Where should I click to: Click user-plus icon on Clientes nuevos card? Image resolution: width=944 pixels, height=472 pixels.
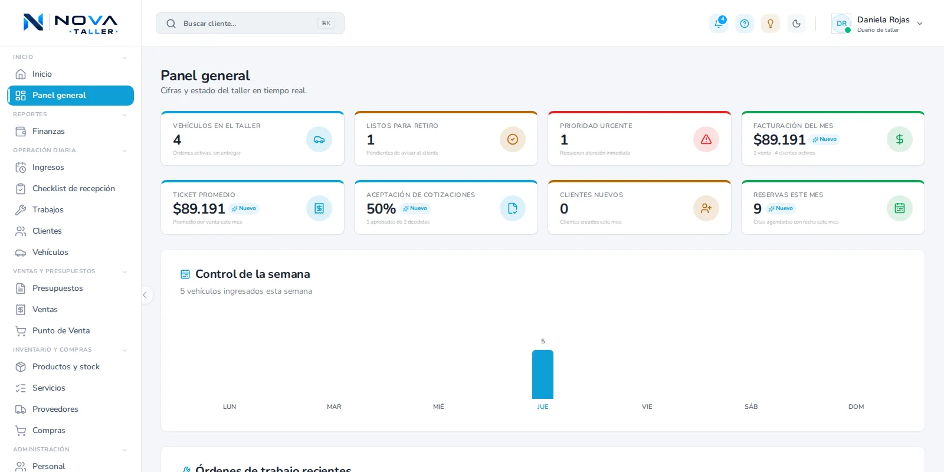[706, 208]
